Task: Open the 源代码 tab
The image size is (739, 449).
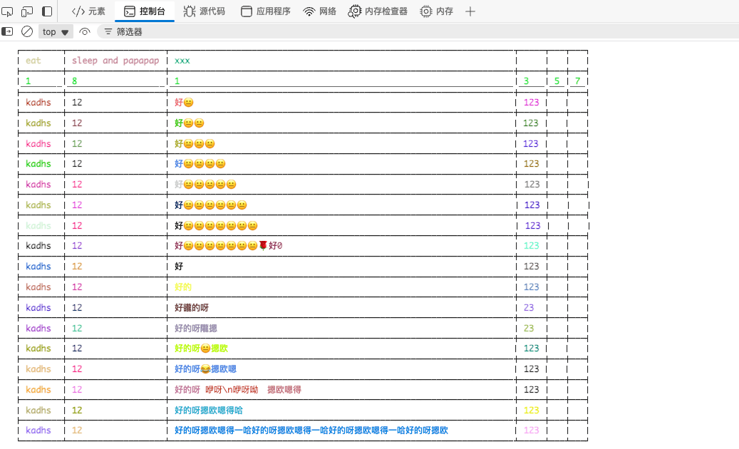Action: pyautogui.click(x=204, y=11)
